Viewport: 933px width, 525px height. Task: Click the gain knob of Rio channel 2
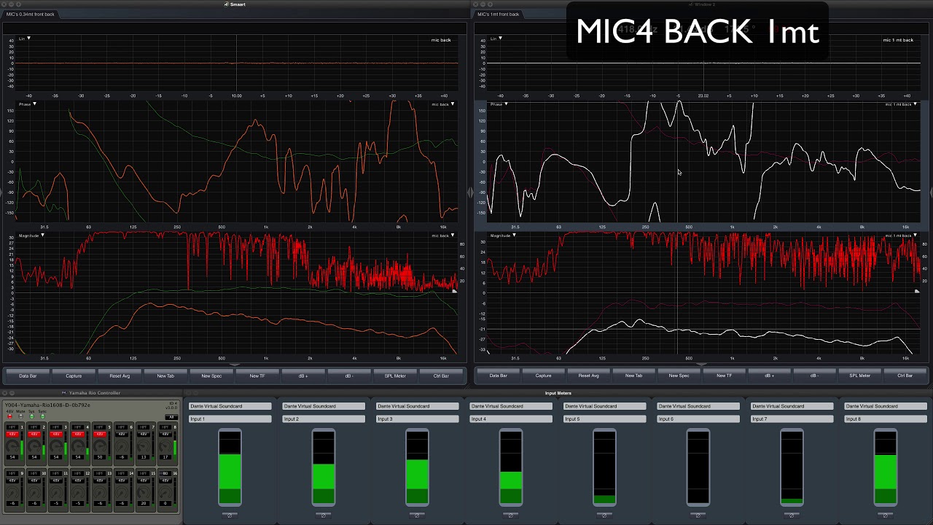point(34,446)
